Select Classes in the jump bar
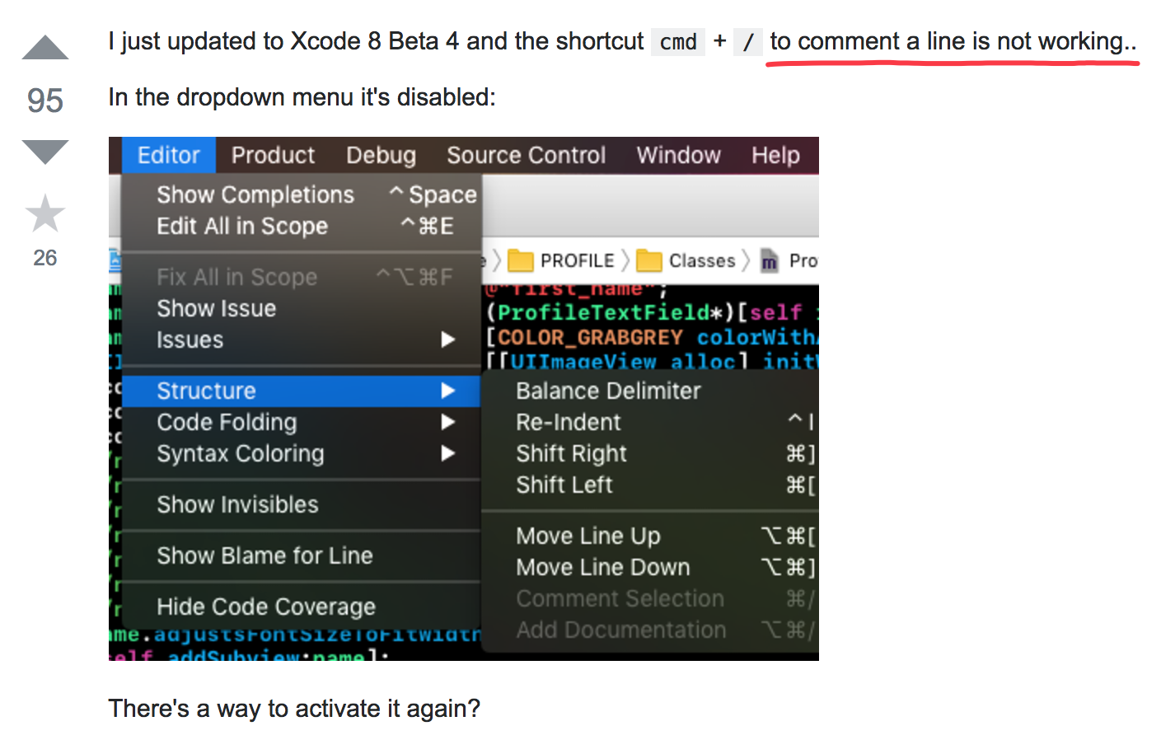The image size is (1175, 740). (702, 260)
